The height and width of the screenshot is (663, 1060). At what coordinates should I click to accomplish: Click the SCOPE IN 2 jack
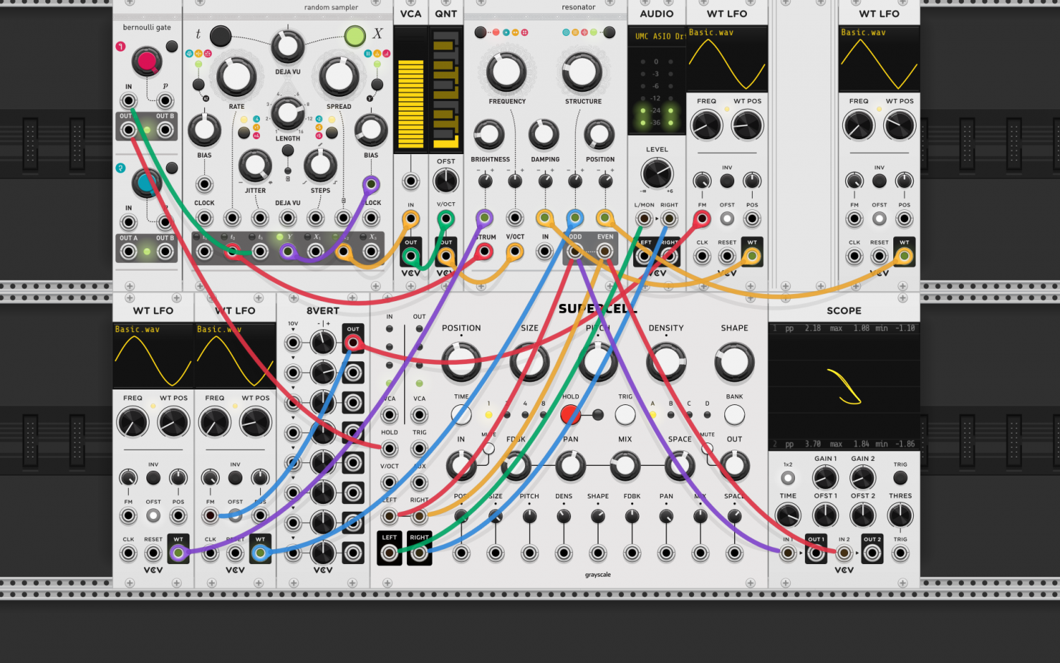pos(844,553)
